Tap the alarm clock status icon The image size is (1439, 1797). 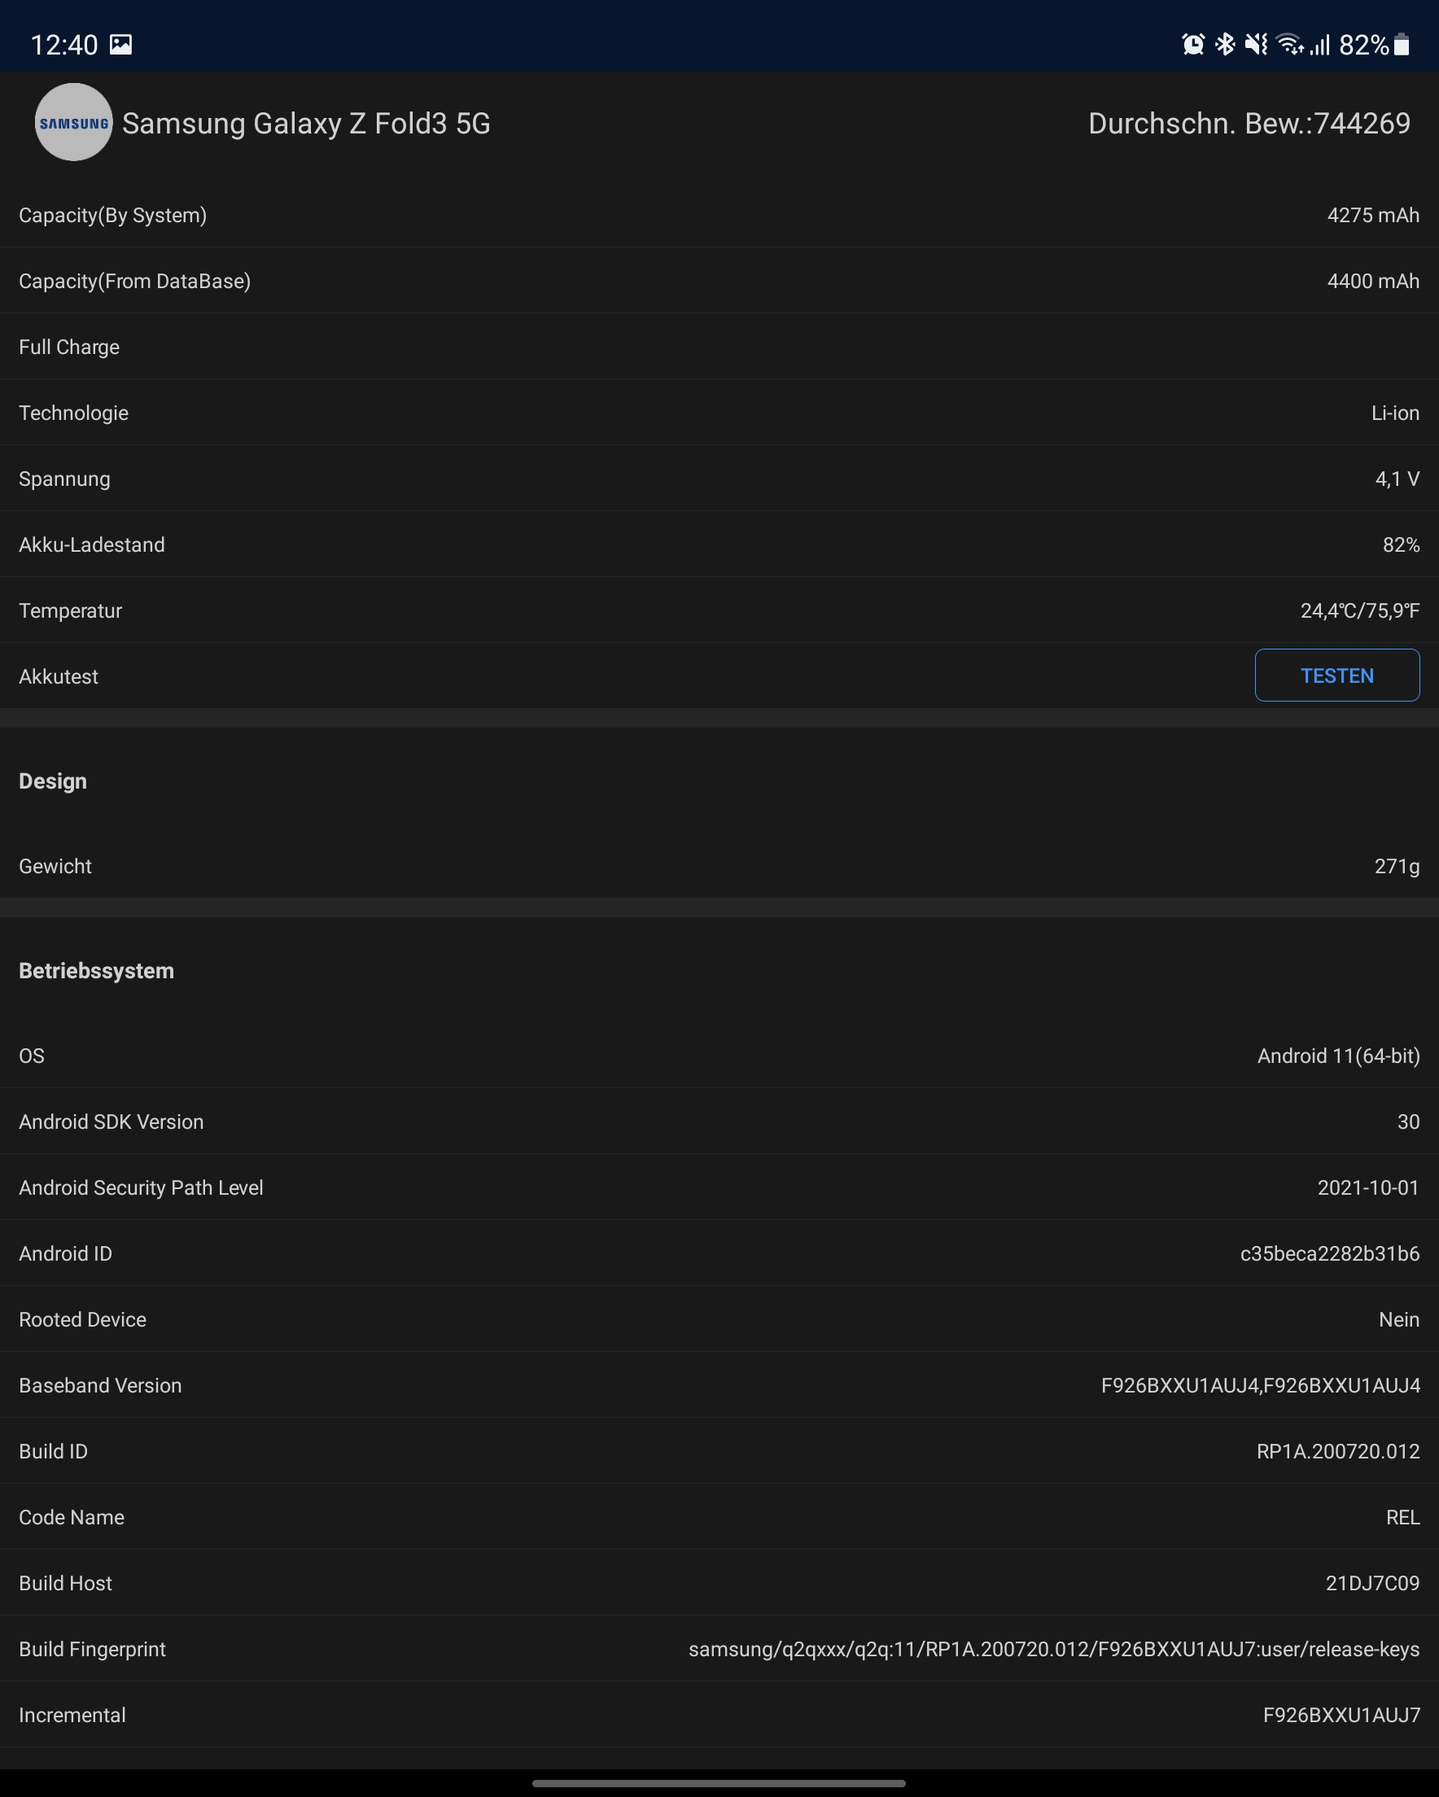pos(1193,44)
